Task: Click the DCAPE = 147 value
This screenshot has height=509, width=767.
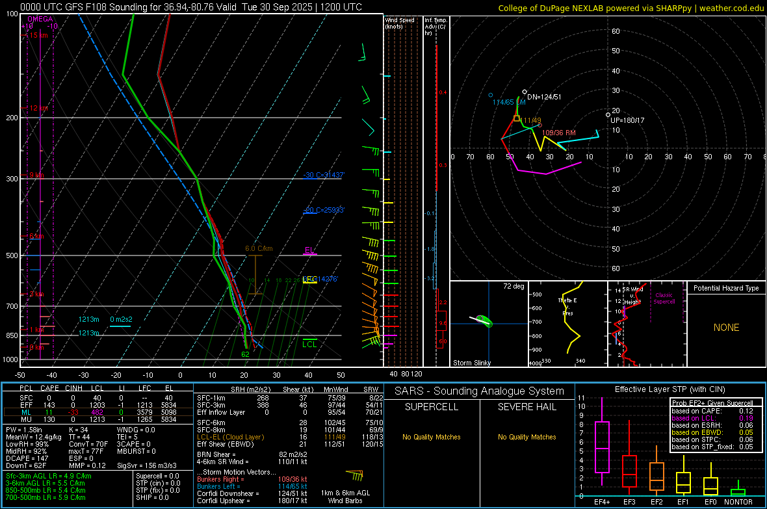Action: coord(27,458)
